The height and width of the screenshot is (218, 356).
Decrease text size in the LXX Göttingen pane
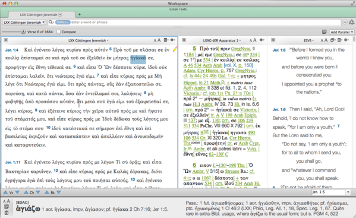[155, 40]
